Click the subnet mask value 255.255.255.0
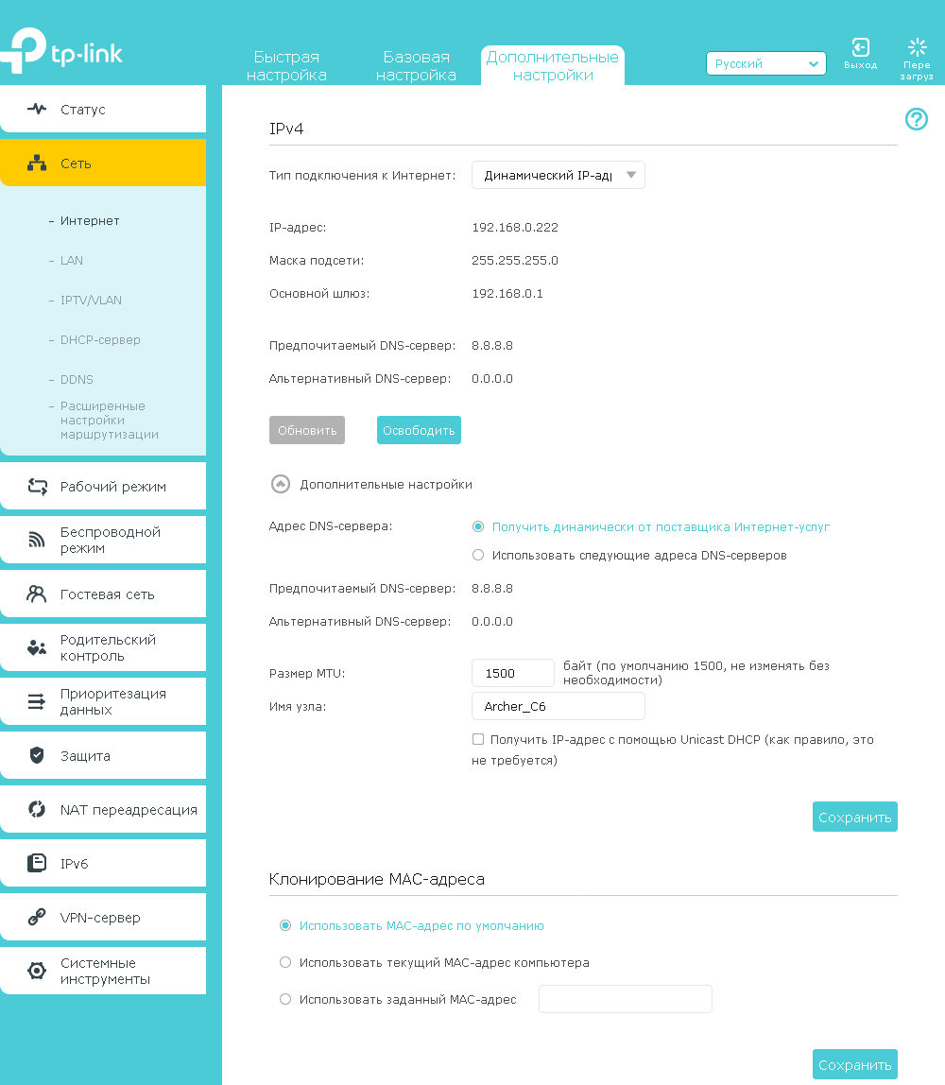This screenshot has width=945, height=1085. point(515,260)
